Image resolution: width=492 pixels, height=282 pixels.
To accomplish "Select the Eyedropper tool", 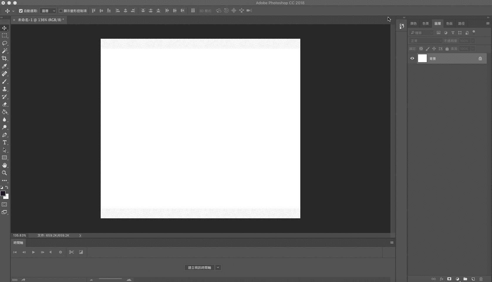I will click(5, 66).
